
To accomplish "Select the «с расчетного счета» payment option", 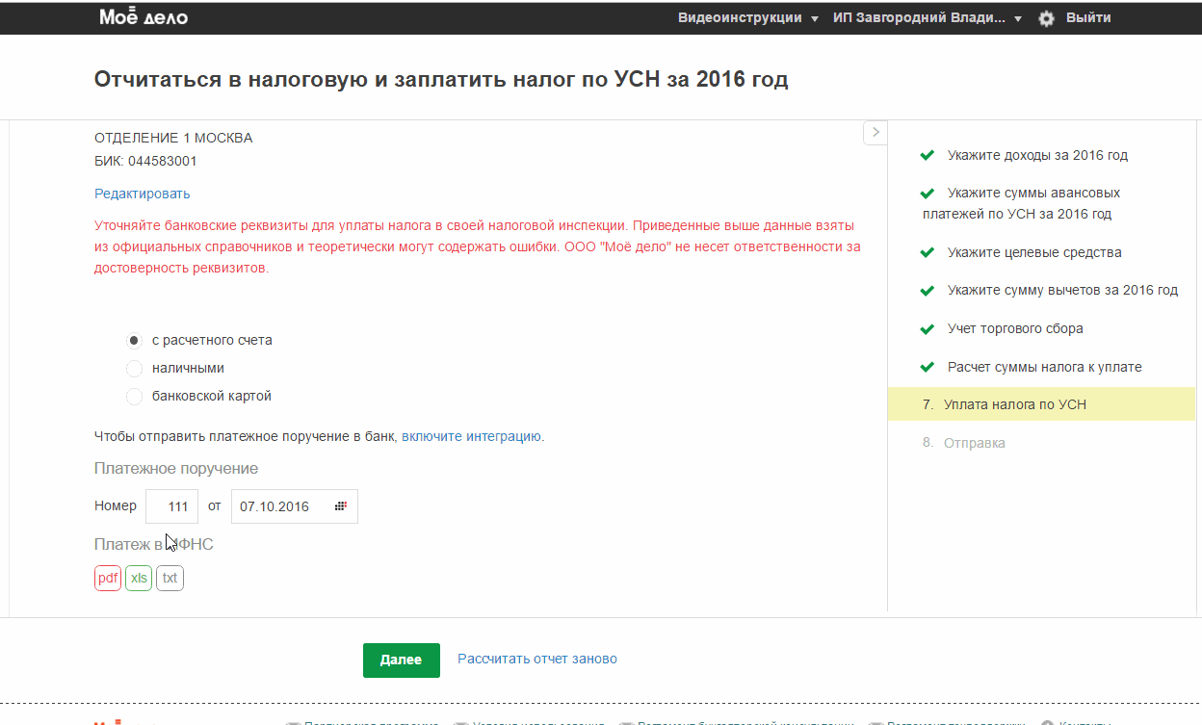I will 135,340.
